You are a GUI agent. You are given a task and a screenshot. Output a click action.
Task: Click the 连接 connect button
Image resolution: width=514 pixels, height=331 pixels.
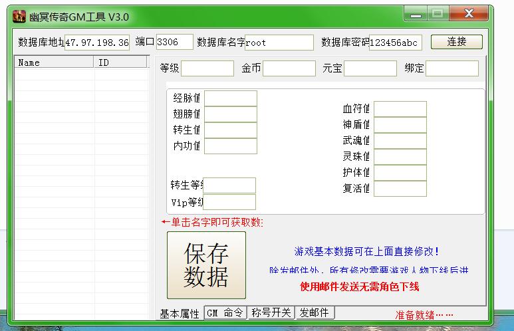tap(456, 42)
